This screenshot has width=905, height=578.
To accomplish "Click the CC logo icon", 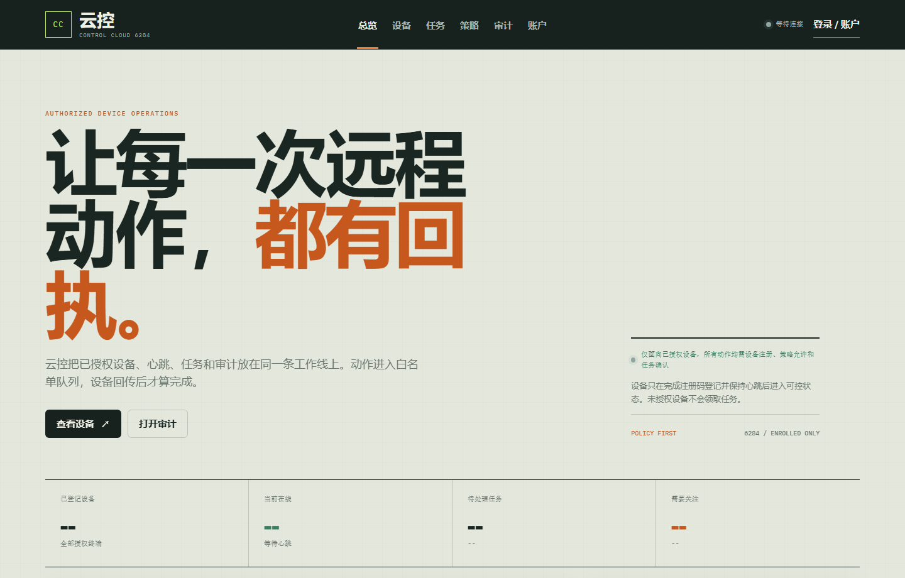I will 58,25.
